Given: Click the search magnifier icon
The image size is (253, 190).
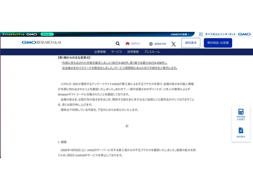Looking at the screenshot, I should tap(118, 44).
